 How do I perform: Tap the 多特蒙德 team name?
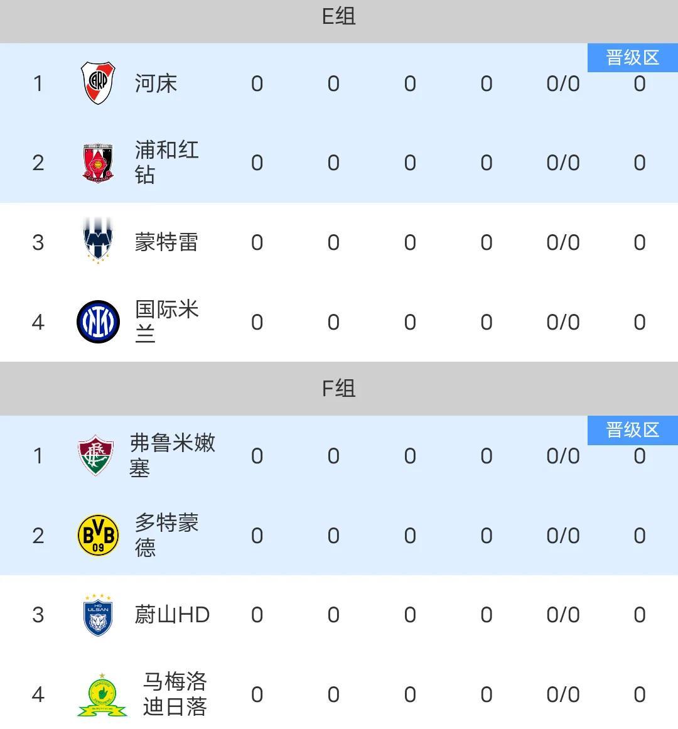[166, 535]
